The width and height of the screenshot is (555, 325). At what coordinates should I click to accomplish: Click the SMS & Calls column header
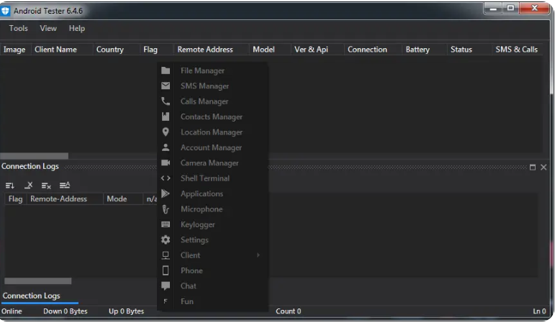click(x=516, y=50)
